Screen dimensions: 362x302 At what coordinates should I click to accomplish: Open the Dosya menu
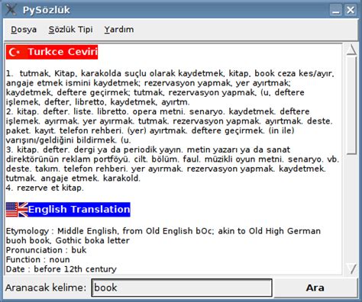[24, 30]
